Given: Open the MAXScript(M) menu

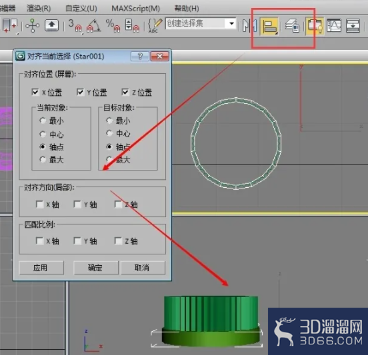Looking at the screenshot, I should tap(135, 9).
